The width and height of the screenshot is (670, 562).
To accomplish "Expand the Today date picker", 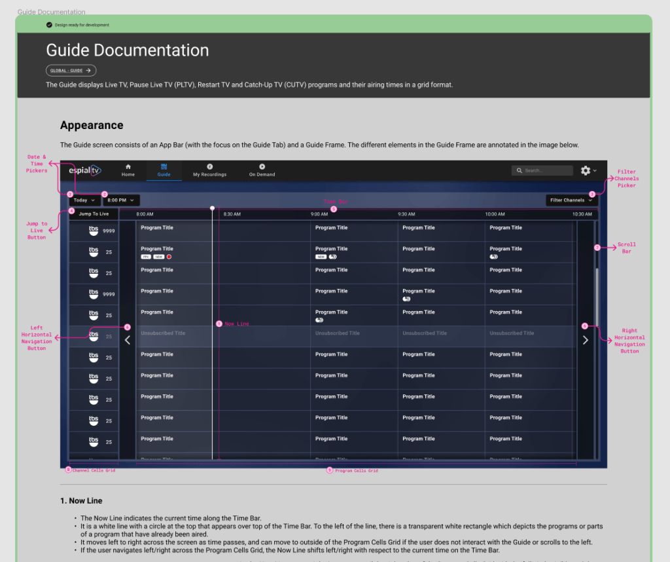I will point(84,200).
